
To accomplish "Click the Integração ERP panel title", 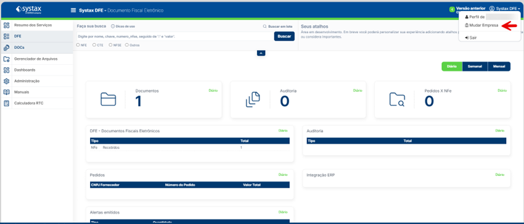I will tap(321, 175).
